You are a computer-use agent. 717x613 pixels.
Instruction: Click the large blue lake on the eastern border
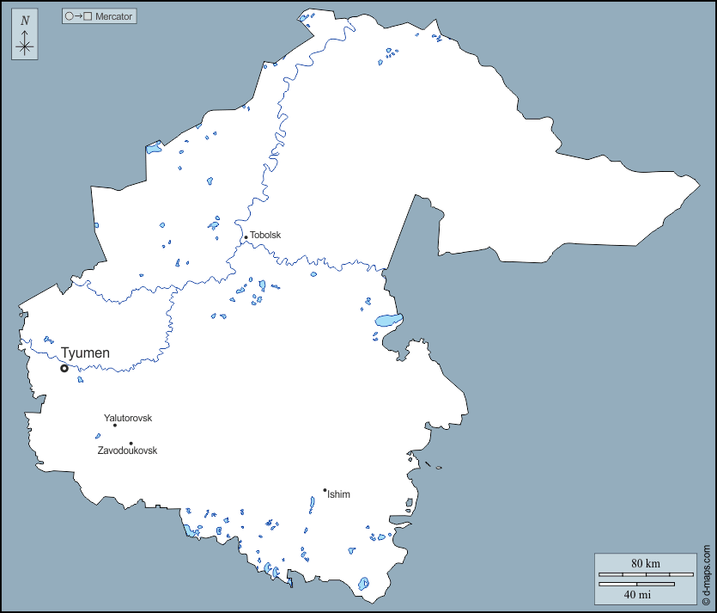(388, 321)
